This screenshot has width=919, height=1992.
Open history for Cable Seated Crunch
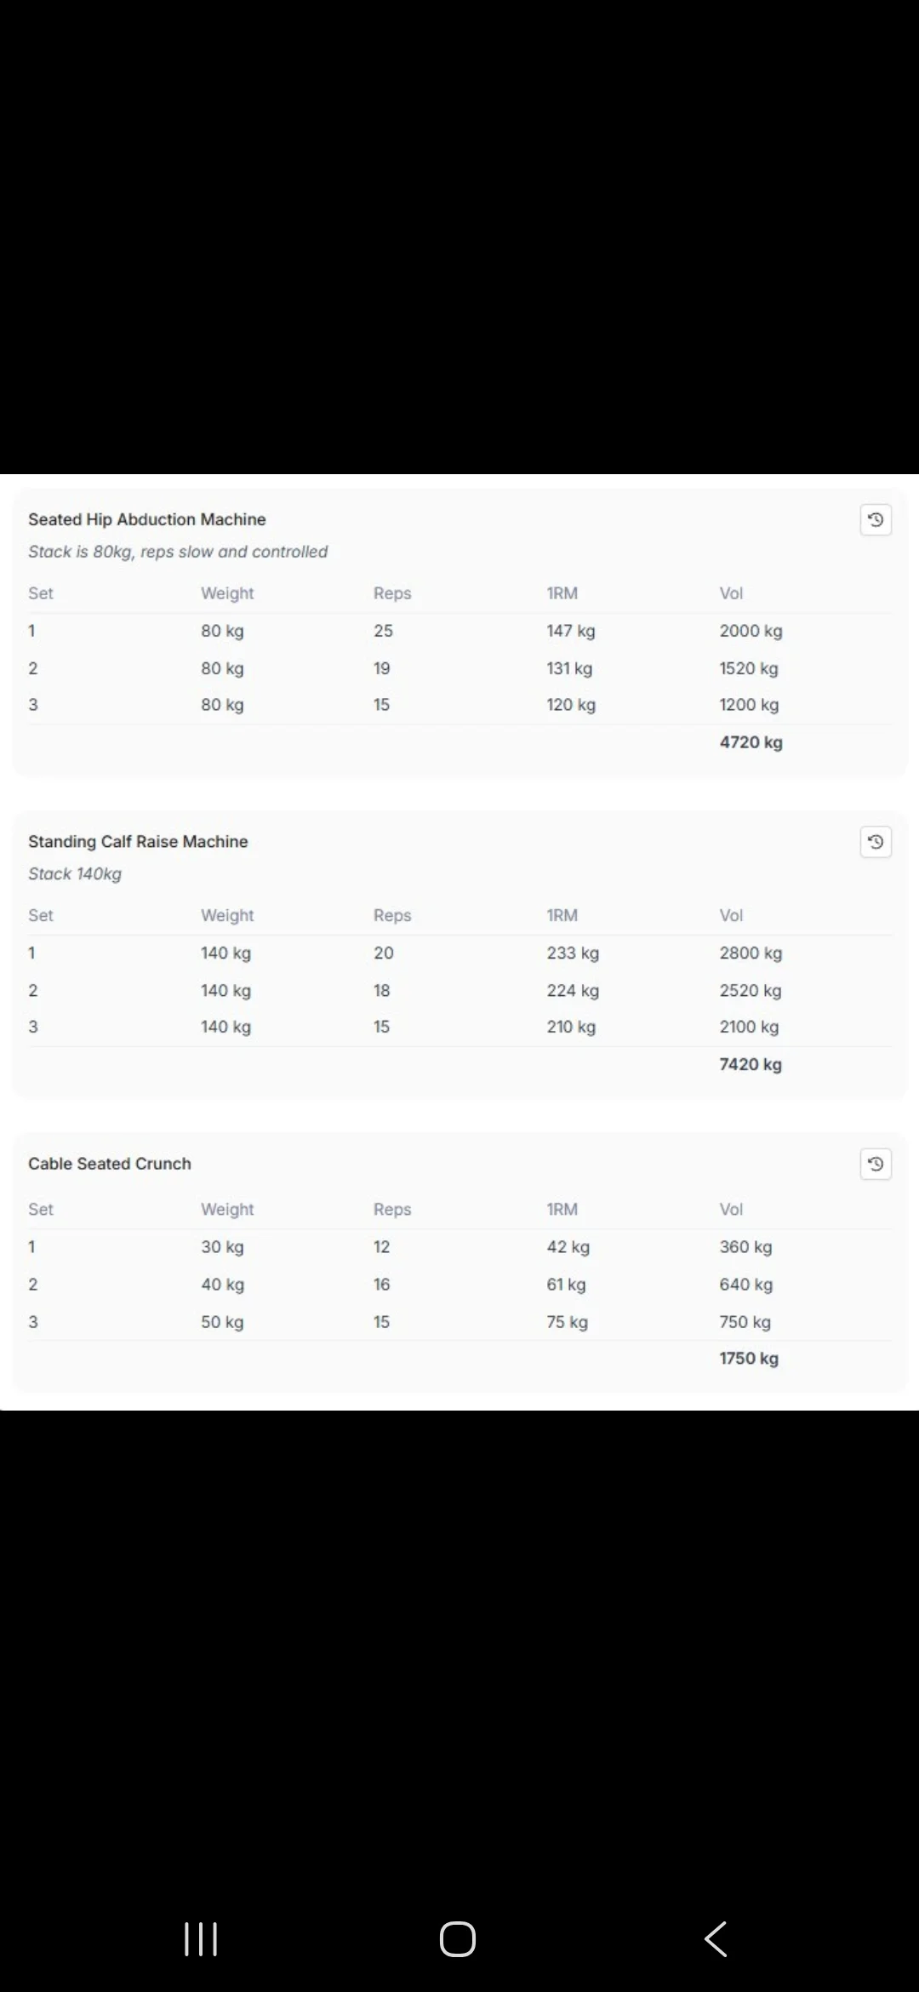876,1164
